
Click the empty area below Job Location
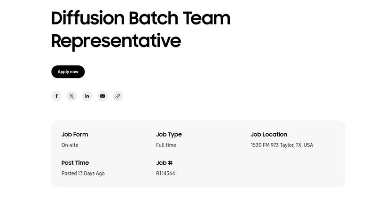(x=291, y=168)
